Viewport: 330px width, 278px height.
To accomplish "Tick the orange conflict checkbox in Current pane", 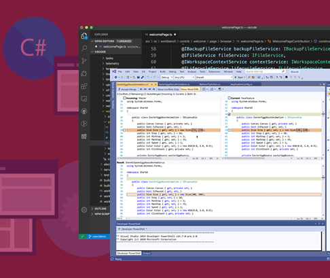I will pyautogui.click(x=230, y=130).
